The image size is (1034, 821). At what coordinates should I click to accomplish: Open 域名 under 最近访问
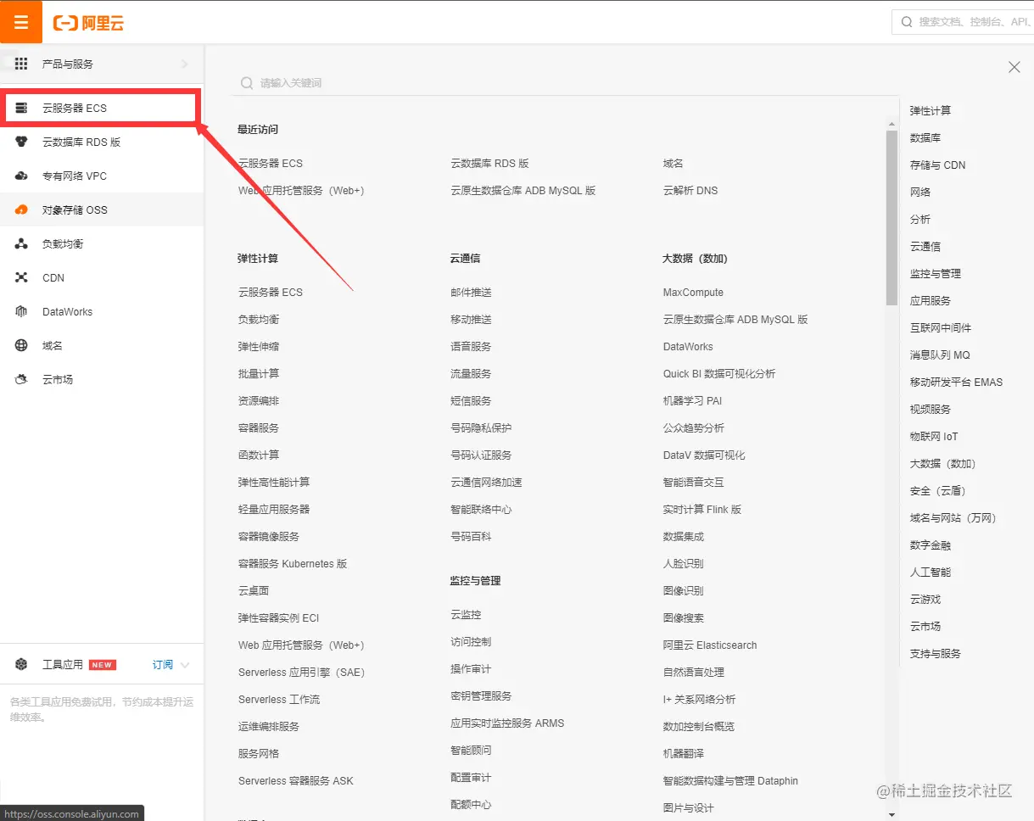pos(673,164)
